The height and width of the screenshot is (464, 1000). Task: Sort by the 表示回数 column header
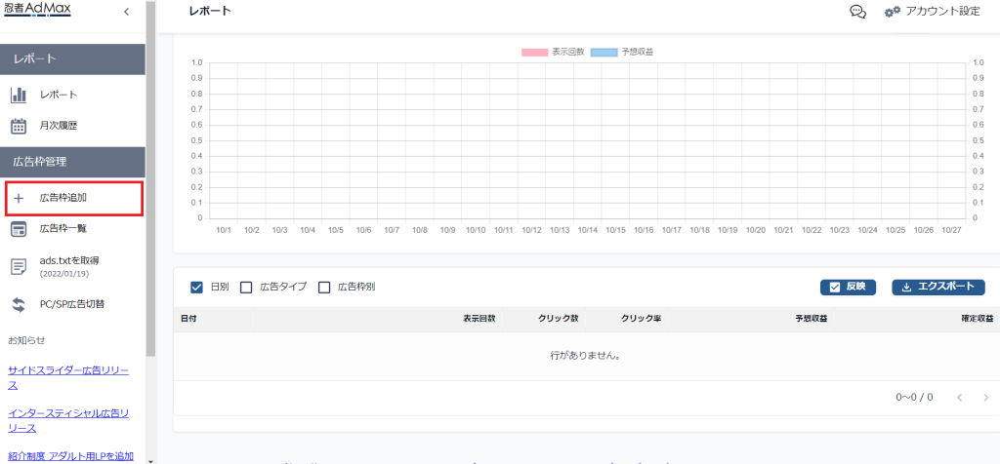479,318
